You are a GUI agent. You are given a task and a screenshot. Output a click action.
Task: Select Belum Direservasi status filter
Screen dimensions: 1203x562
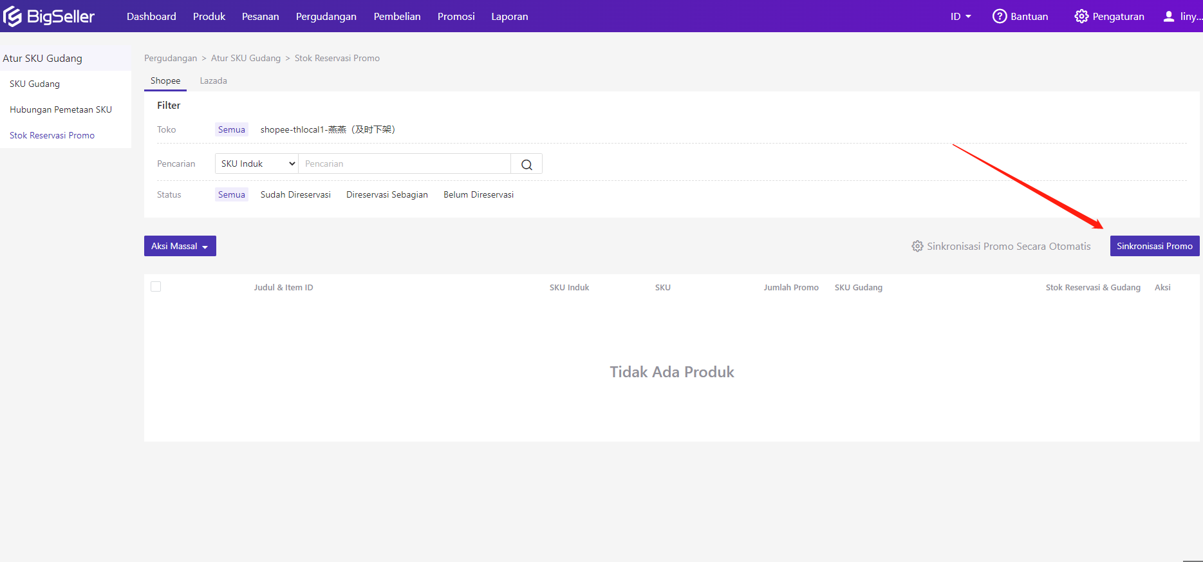(478, 194)
